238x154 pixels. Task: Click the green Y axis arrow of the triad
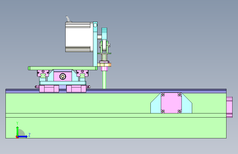(18, 131)
